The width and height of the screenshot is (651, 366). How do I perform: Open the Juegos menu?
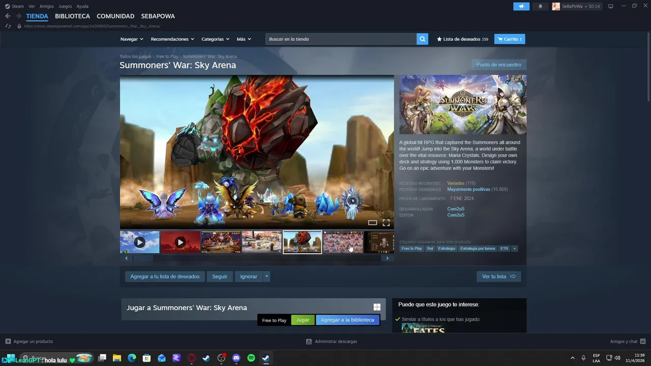[65, 6]
